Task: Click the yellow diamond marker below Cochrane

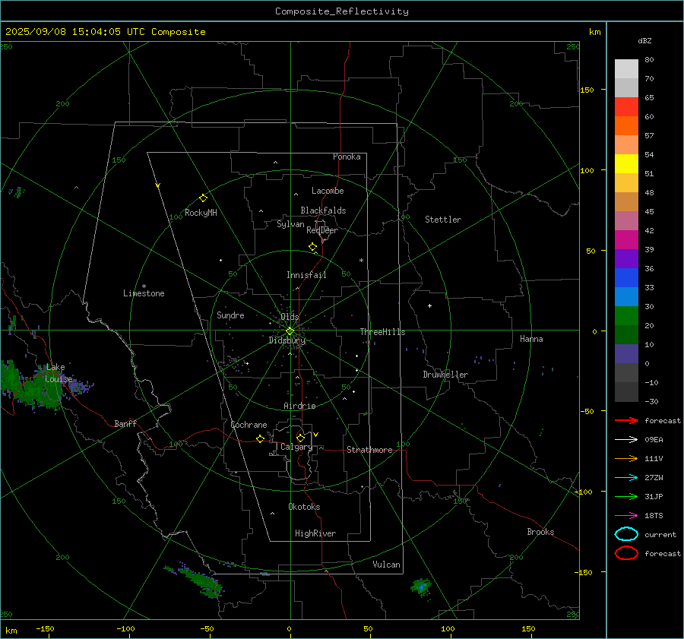Action: coord(260,438)
